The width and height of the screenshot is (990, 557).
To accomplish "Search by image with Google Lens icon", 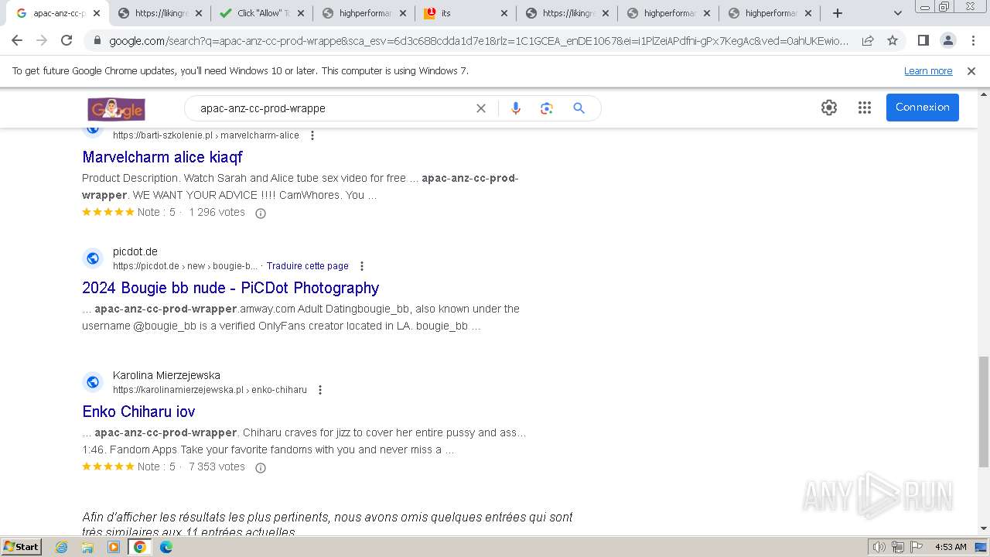I will [x=547, y=108].
